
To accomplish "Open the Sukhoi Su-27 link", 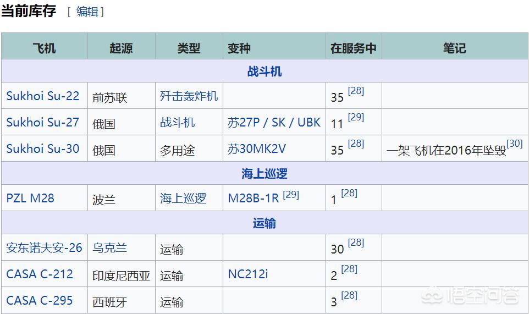I will (43, 122).
